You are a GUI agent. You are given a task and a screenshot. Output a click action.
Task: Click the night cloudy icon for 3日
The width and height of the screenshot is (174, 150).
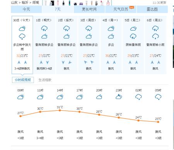89,36
